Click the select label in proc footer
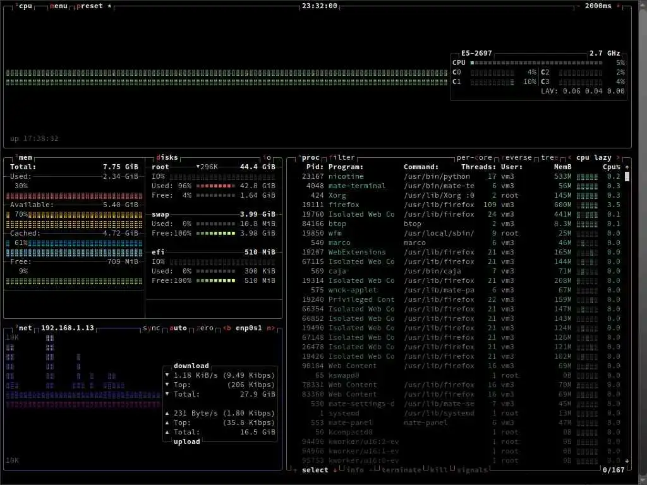Viewport: 647px width, 485px height. [x=315, y=470]
